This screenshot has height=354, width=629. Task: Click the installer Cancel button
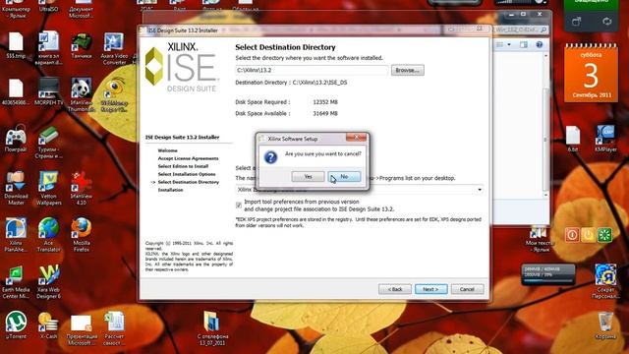click(468, 289)
